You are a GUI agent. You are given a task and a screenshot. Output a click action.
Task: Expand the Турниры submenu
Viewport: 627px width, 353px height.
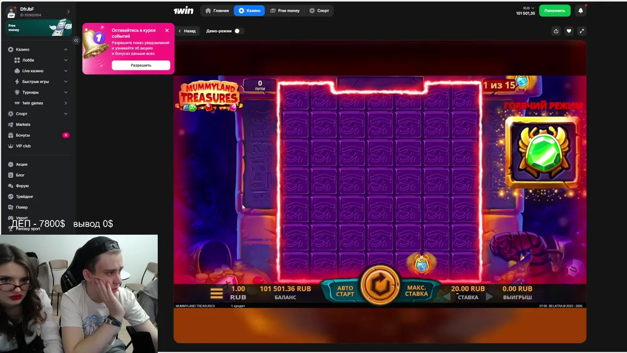pyautogui.click(x=66, y=92)
